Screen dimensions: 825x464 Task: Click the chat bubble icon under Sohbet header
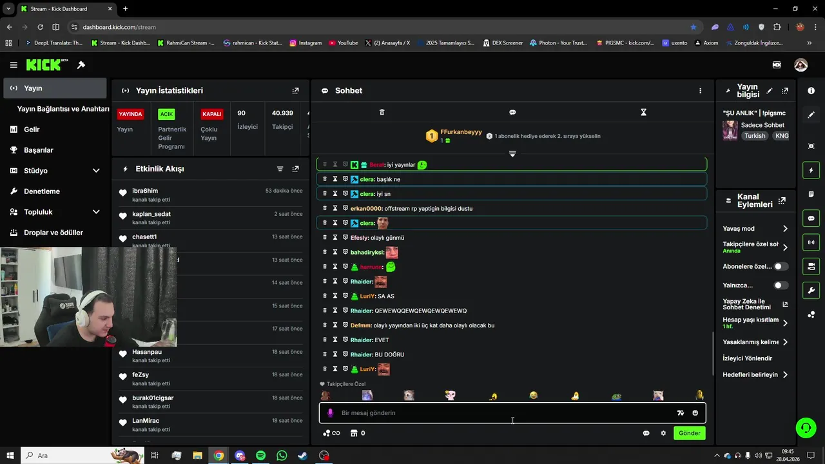[512, 112]
